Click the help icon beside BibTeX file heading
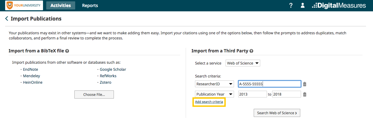Viewport: 373px width, 128px height. (67, 51)
